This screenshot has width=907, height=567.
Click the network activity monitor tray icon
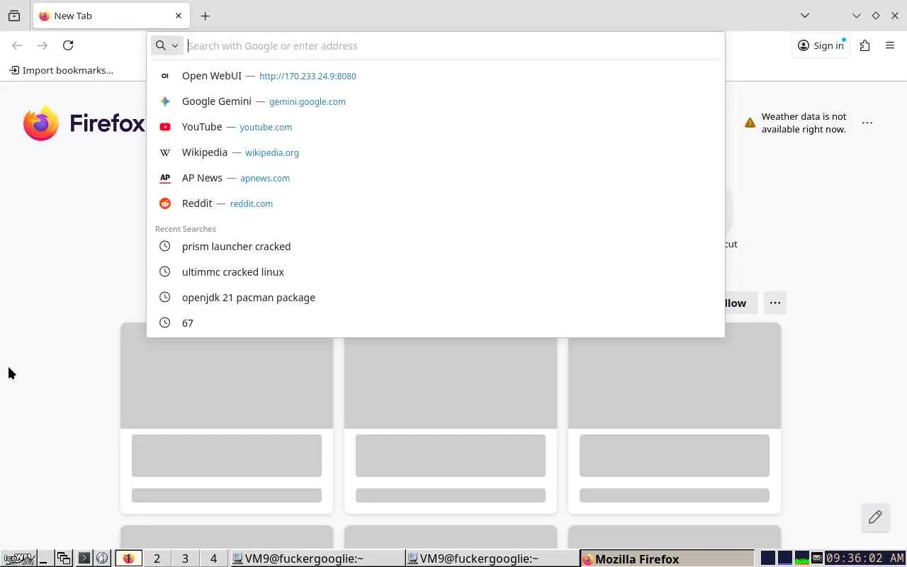(x=802, y=558)
